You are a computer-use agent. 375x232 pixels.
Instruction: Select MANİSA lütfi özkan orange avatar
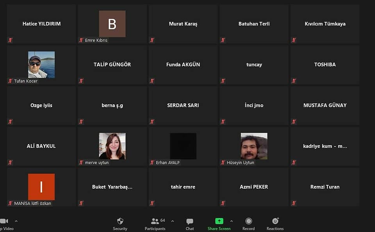[x=41, y=187]
